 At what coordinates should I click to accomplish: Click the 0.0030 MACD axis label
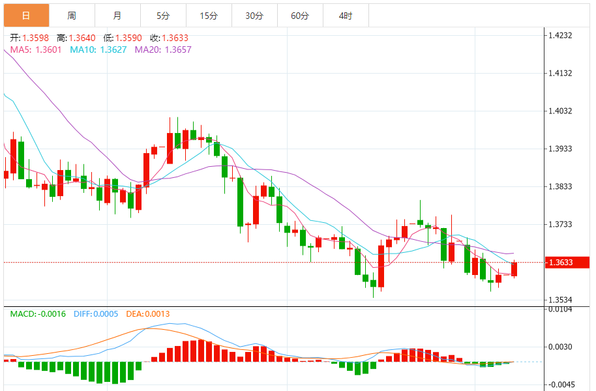[560, 347]
